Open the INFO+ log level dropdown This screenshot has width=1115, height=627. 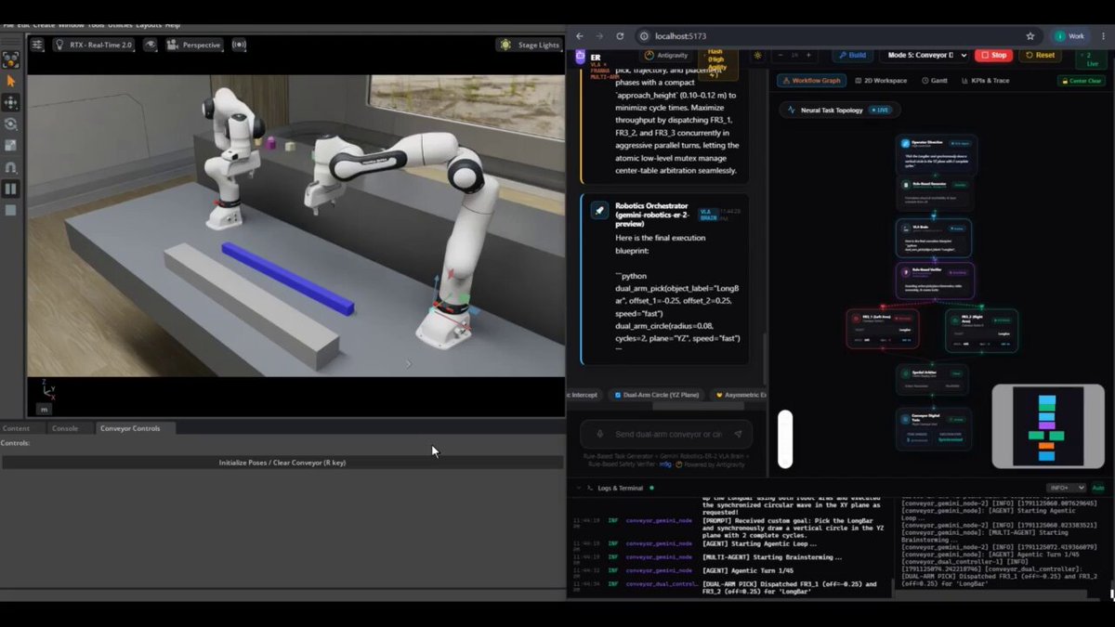[1066, 488]
